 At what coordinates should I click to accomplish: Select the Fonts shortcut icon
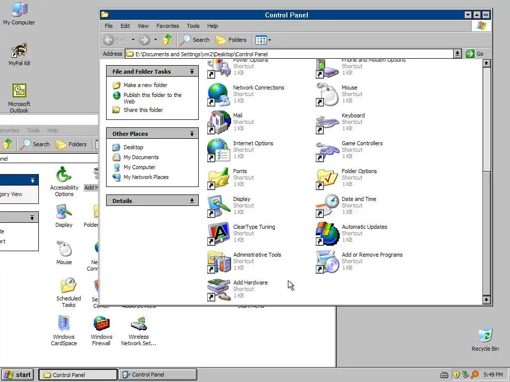(218, 178)
